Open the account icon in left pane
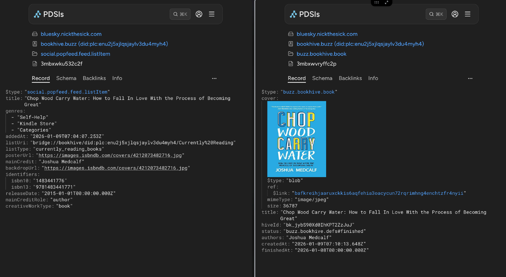 (199, 14)
